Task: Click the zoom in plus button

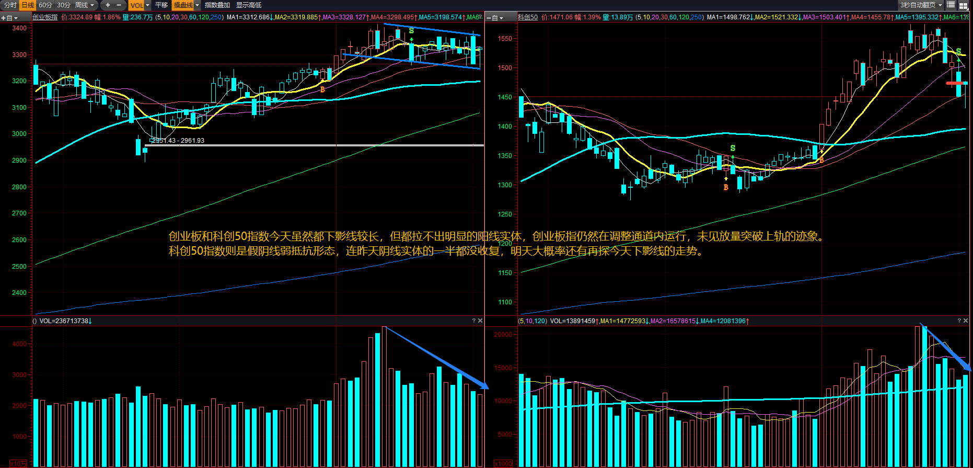Action: (x=108, y=5)
